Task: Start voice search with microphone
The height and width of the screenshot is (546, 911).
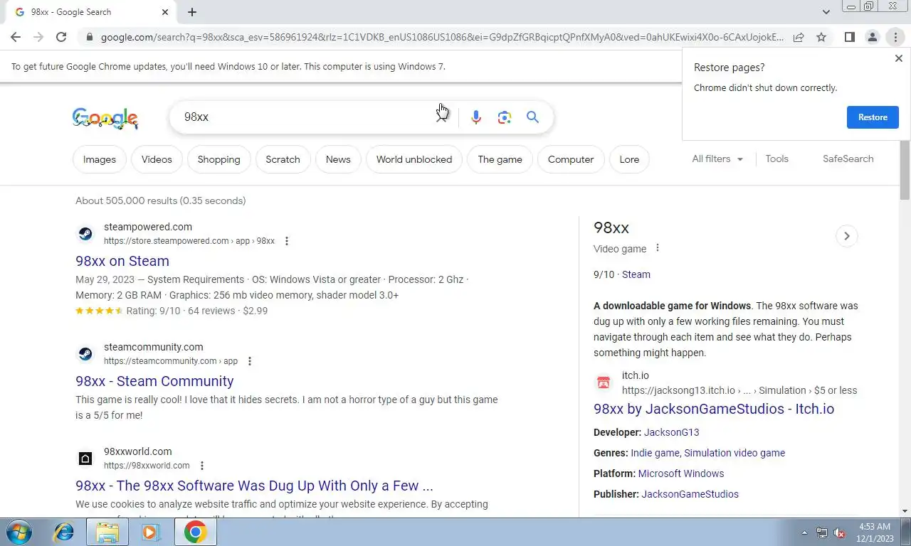Action: point(476,117)
